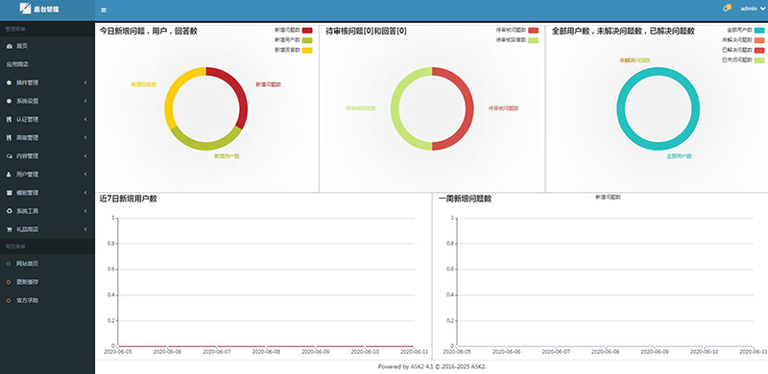The image size is (768, 374).
Task: Click the 首页 dashboard icon in sidebar
Action: (x=9, y=46)
